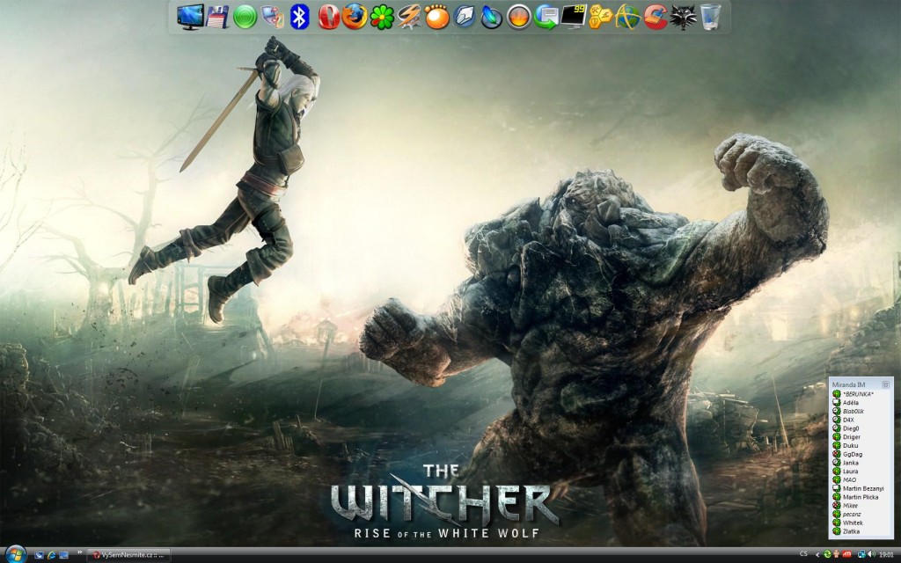
Task: Select contact pecanz in Miranda IM
Action: click(861, 514)
